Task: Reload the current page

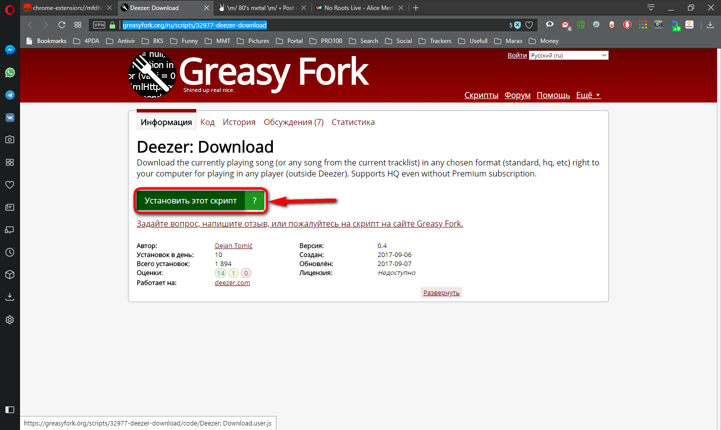Action: click(62, 25)
